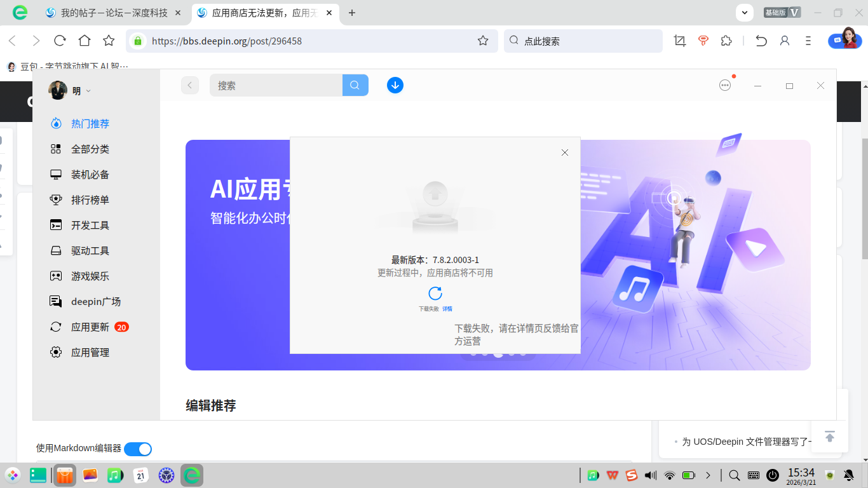
Task: Open 应用更新 with 20 pending updates
Action: point(90,327)
